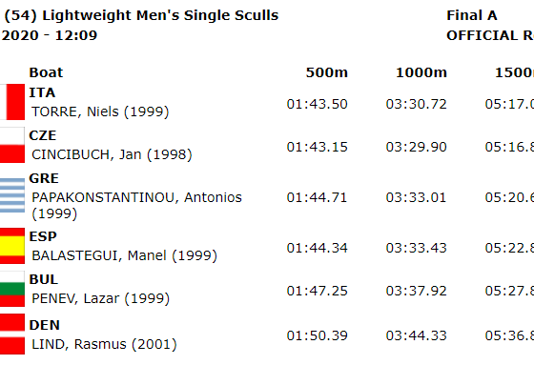This screenshot has height=365, width=534.
Task: Click CZE 1000m split time 03:29.90
Action: click(416, 147)
